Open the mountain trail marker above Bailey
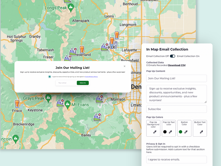 coord(98,117)
